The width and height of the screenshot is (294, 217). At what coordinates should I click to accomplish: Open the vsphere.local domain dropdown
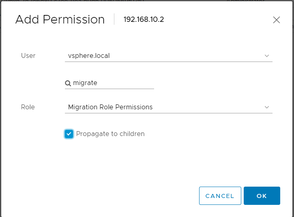point(162,55)
